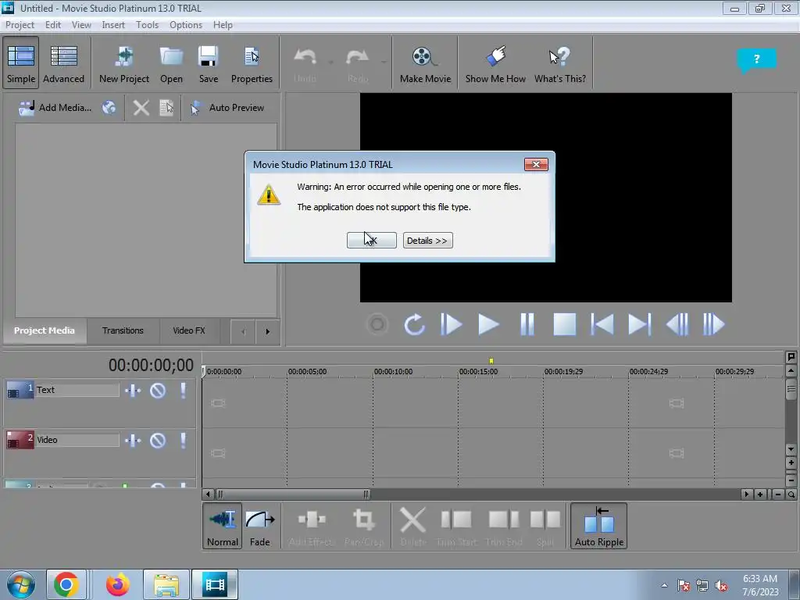Viewport: 800px width, 600px height.
Task: Click the Open folder icon
Action: [171, 63]
